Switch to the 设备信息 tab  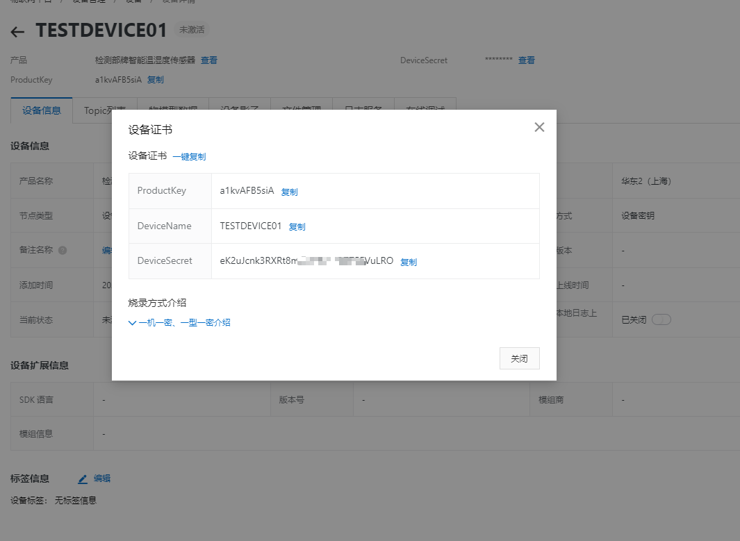pyautogui.click(x=42, y=110)
